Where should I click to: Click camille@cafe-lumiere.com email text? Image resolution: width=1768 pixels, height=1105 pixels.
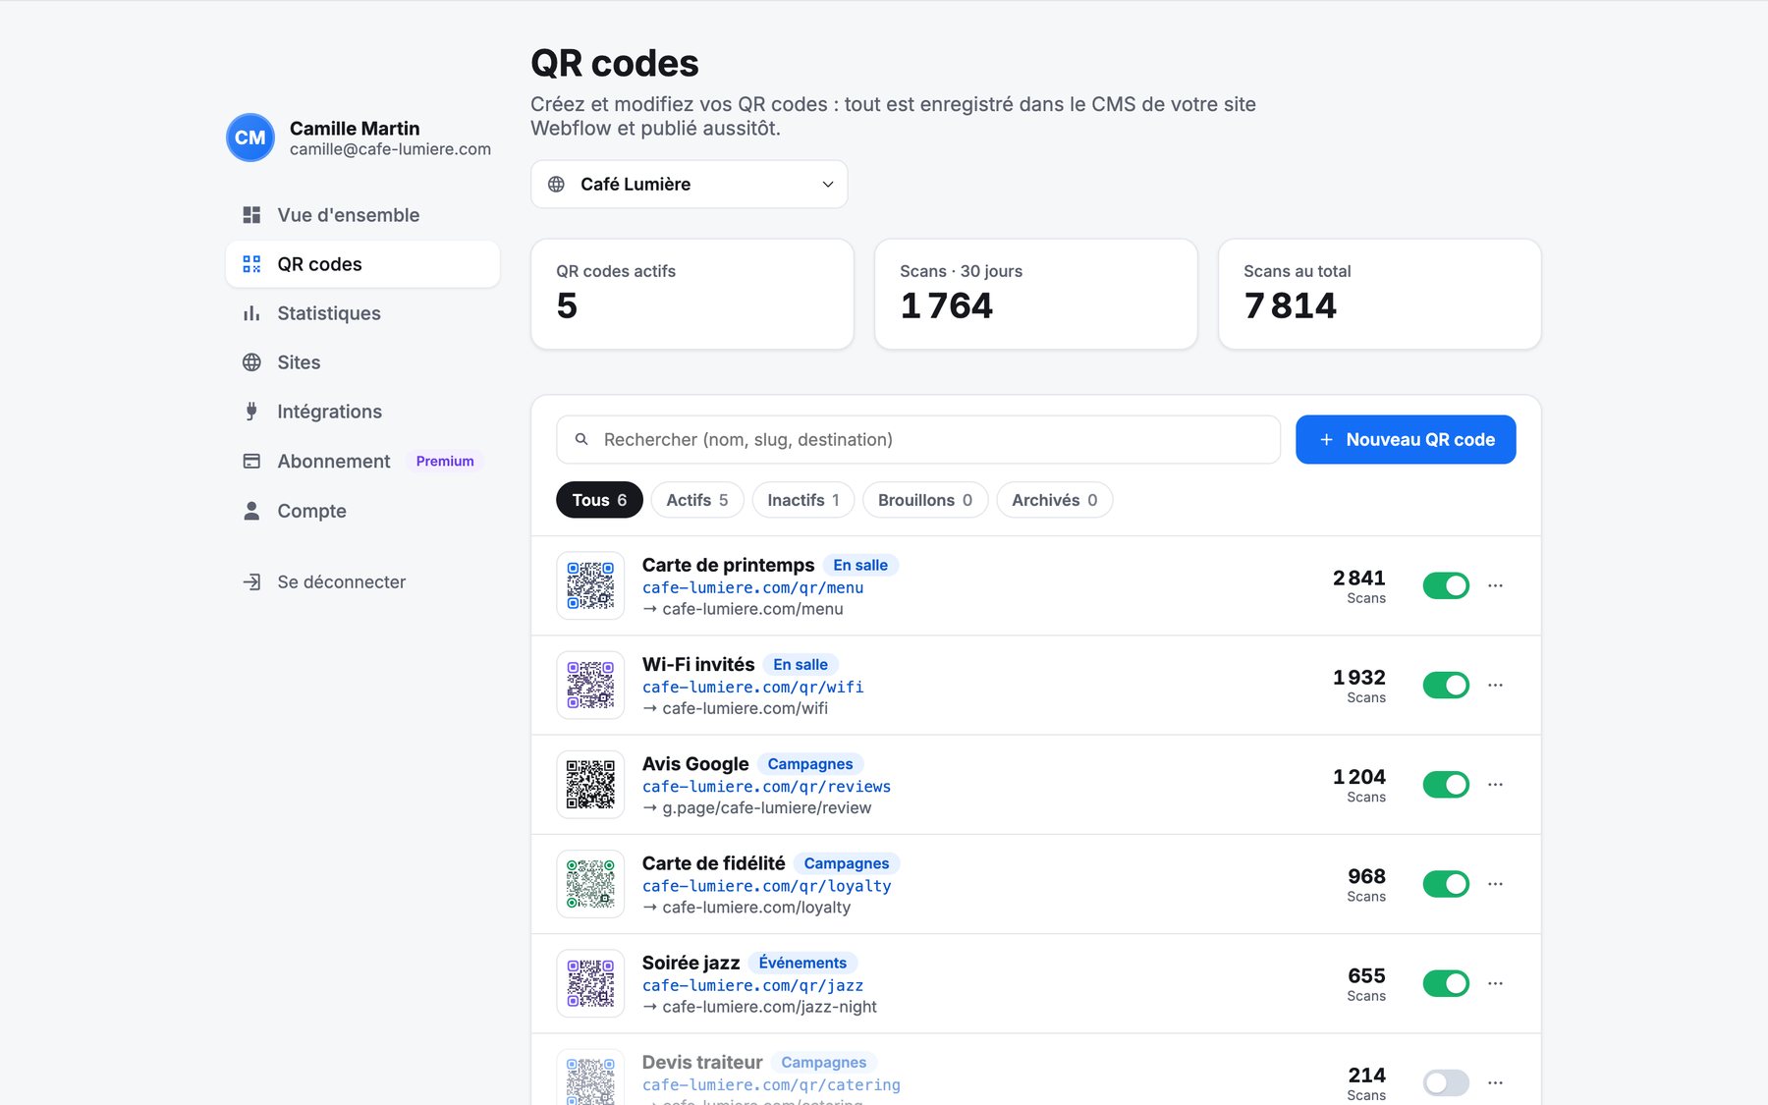pos(390,149)
